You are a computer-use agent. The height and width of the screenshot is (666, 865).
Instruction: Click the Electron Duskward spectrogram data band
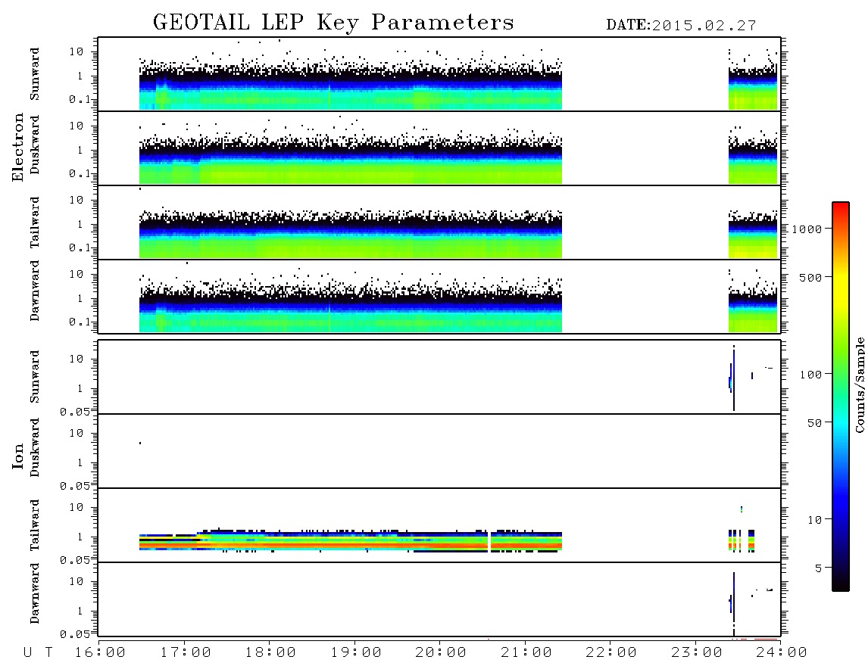350,162
